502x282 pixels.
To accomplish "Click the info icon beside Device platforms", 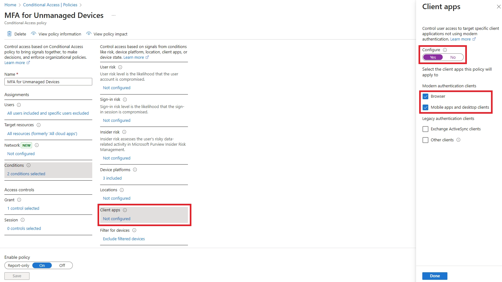I will (x=135, y=170).
